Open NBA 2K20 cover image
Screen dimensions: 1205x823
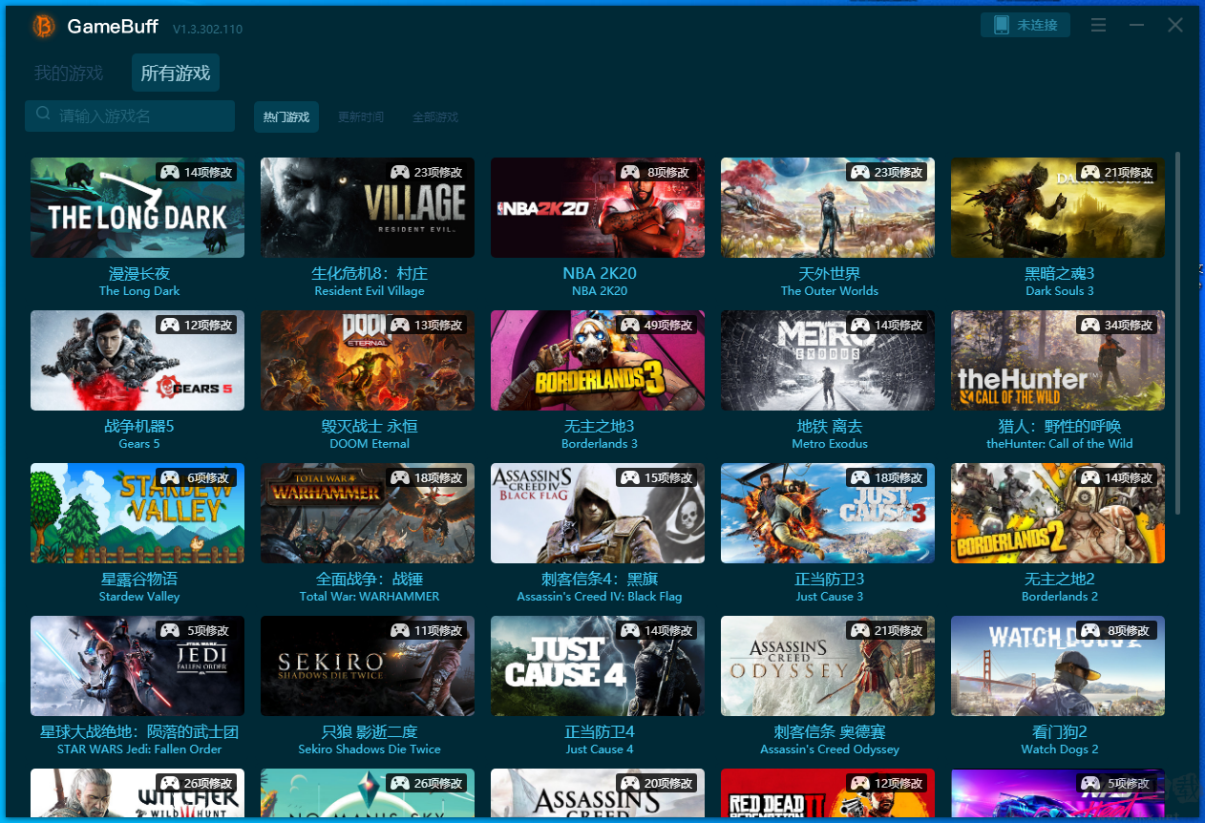coord(598,207)
